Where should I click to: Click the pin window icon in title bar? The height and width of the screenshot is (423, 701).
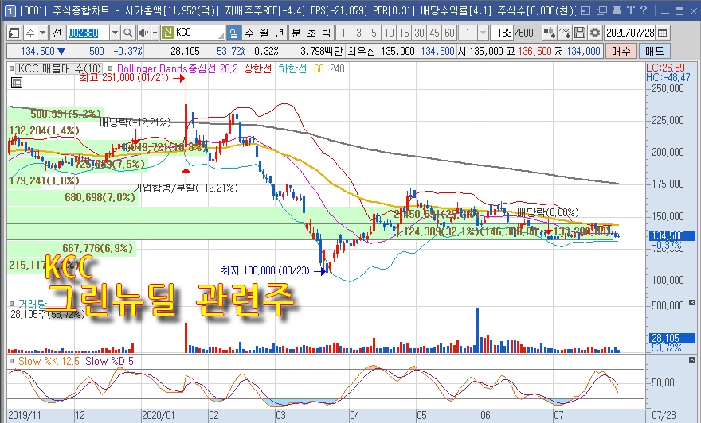(617, 10)
